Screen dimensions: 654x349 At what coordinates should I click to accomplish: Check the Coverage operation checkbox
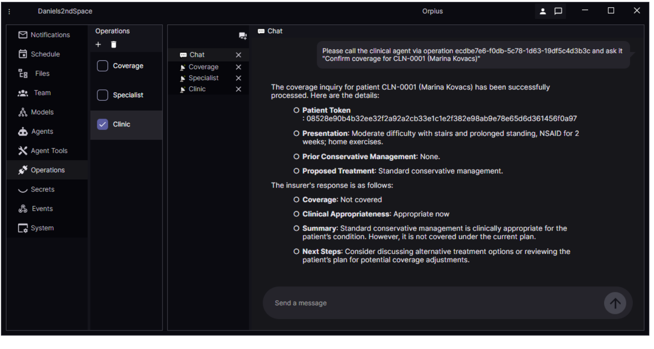click(x=102, y=66)
